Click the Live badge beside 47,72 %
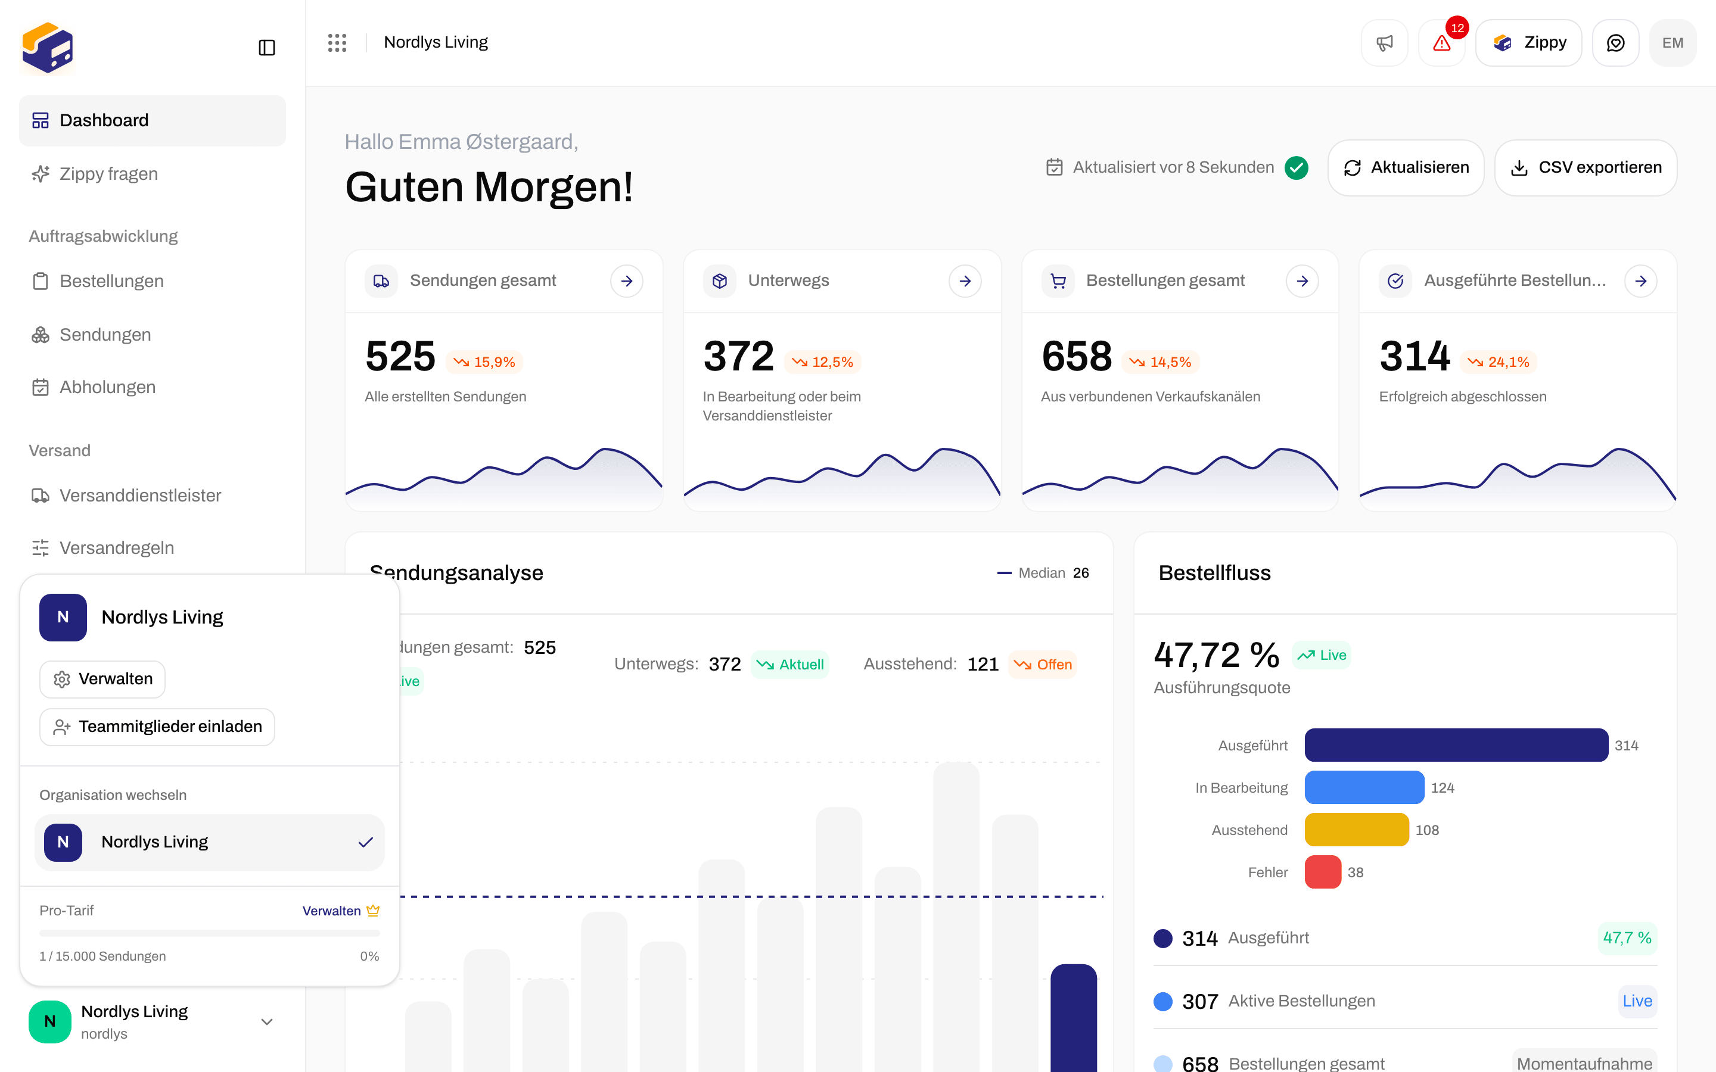Screen dimensions: 1716x1072 [1322, 655]
